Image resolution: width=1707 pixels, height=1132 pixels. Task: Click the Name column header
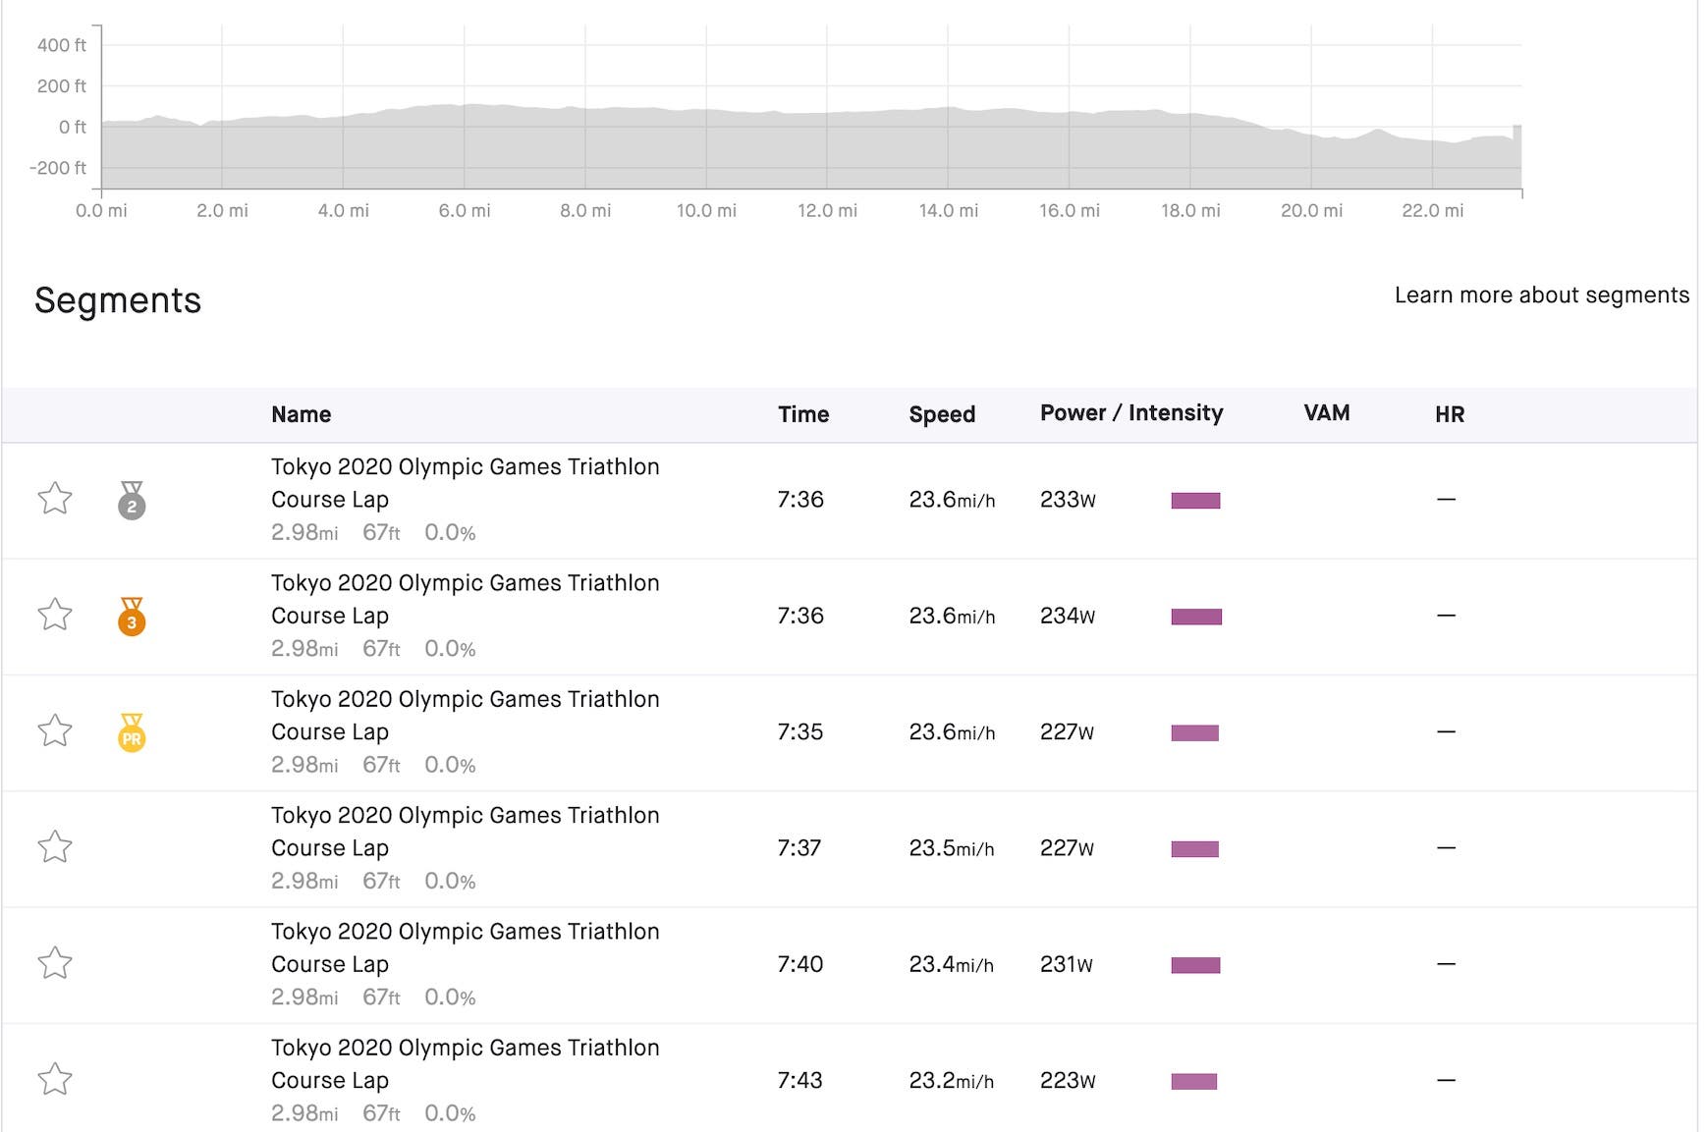click(301, 414)
